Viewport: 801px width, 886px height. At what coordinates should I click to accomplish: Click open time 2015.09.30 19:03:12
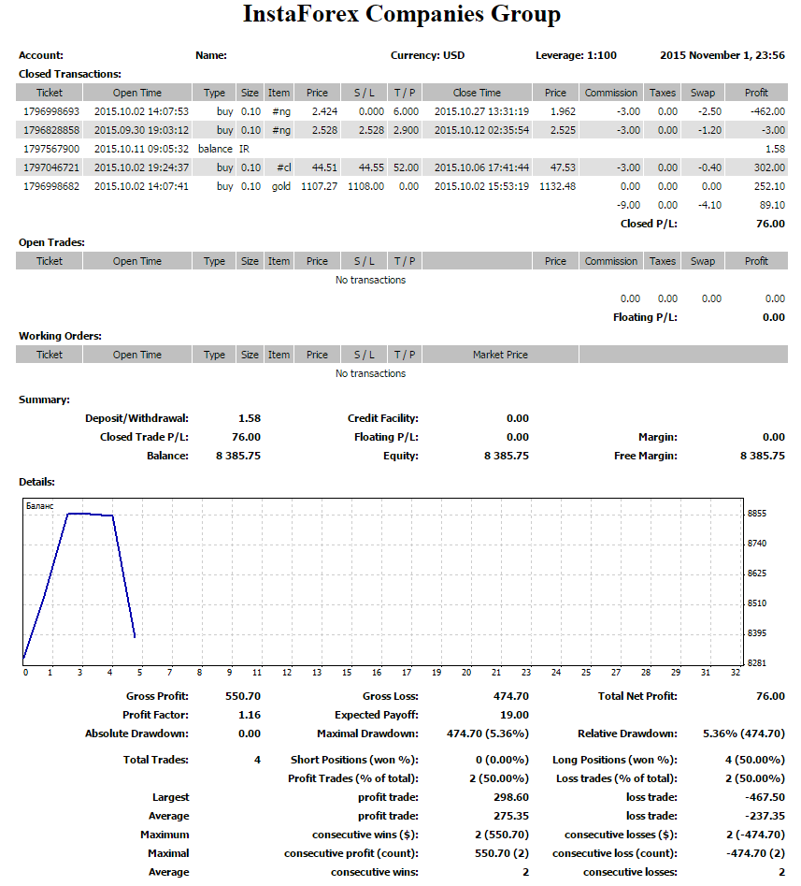coord(141,130)
